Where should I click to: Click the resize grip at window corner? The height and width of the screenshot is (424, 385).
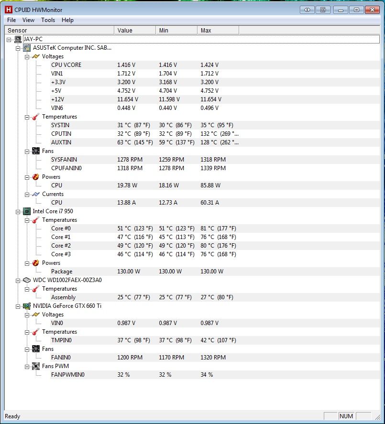coord(377,417)
